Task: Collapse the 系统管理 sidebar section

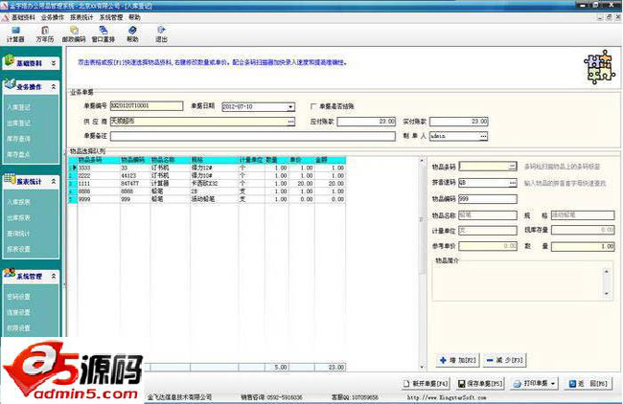Action: [54, 276]
